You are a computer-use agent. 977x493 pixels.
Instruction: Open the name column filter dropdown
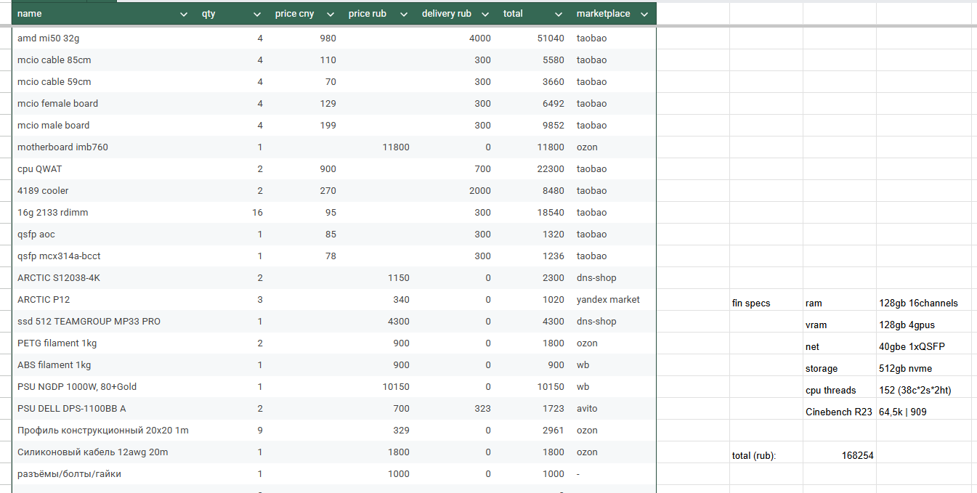[183, 15]
